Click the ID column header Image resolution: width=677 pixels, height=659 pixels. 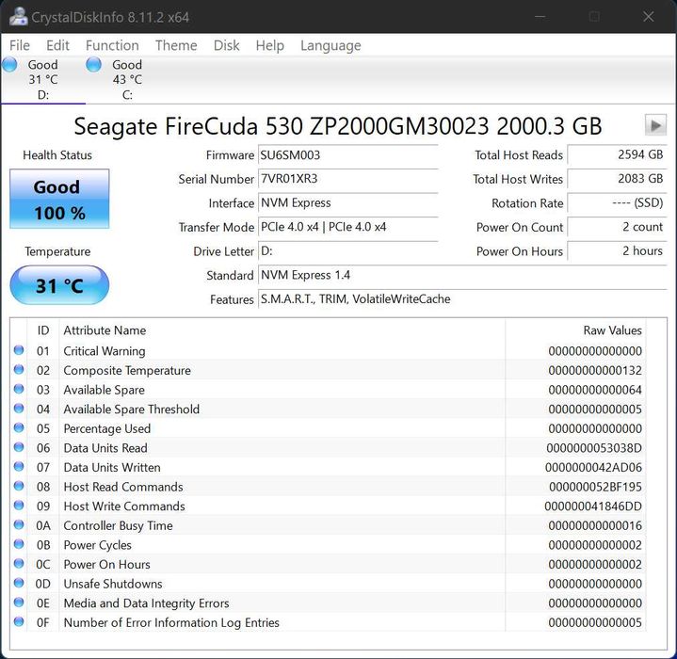tap(43, 330)
